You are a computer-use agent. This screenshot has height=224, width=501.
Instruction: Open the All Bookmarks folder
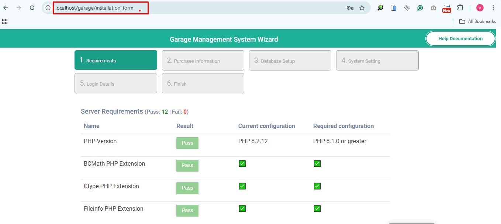[477, 21]
